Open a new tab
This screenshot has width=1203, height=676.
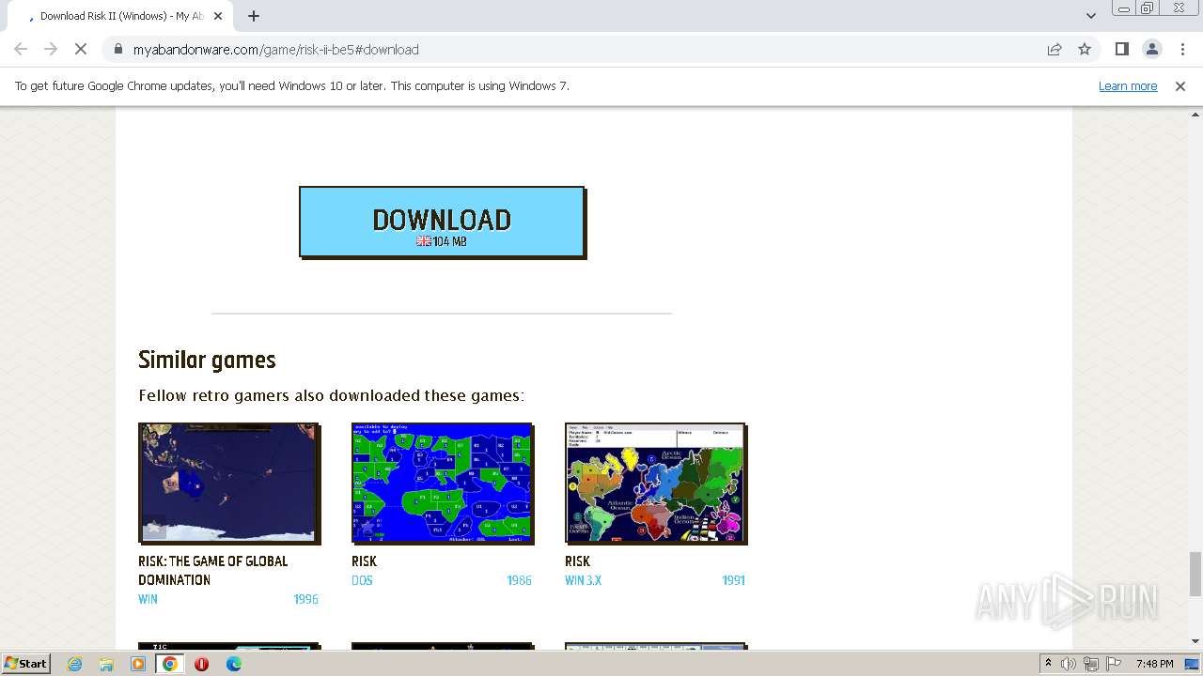[x=254, y=16]
